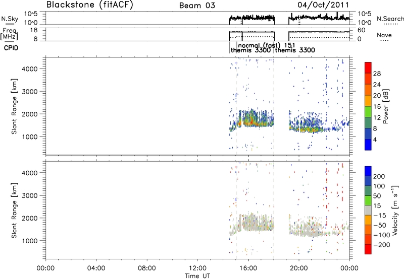Click the "28" Power color bar value
The width and height of the screenshot is (404, 279).
377,74
